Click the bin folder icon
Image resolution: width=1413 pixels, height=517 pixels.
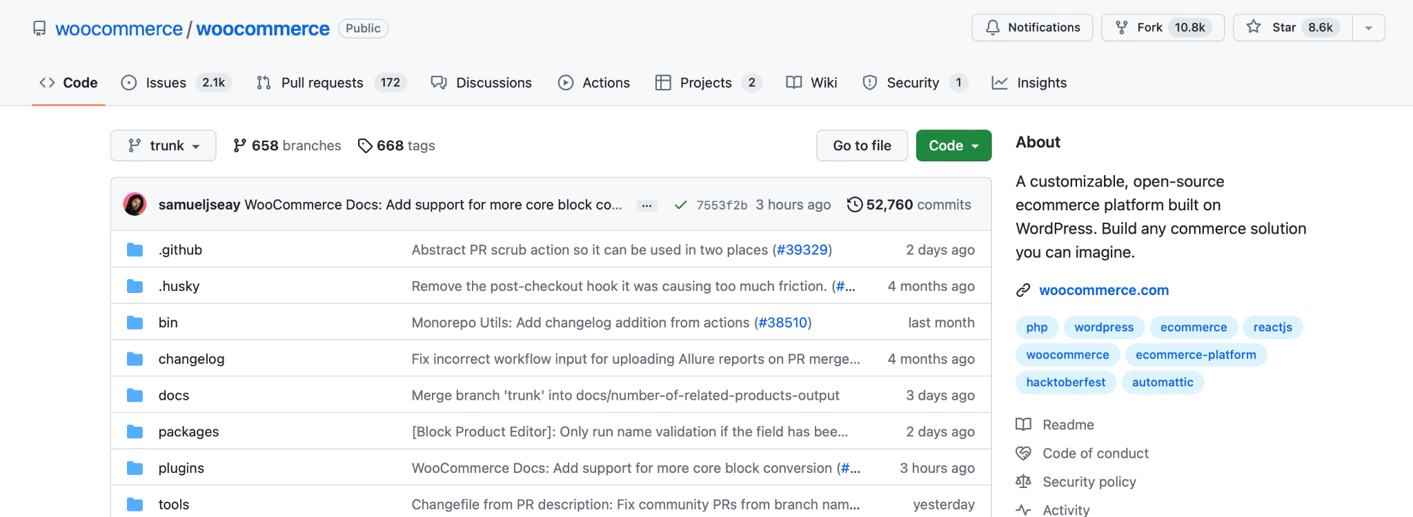coord(135,323)
